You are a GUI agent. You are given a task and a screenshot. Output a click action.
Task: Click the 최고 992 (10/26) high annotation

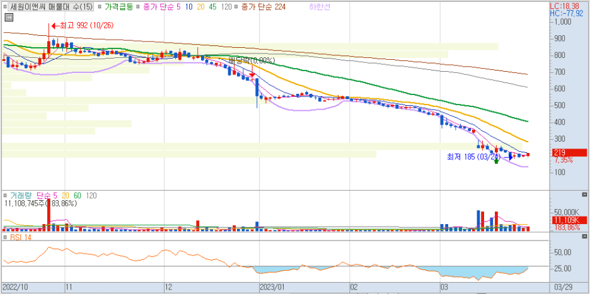pyautogui.click(x=86, y=26)
